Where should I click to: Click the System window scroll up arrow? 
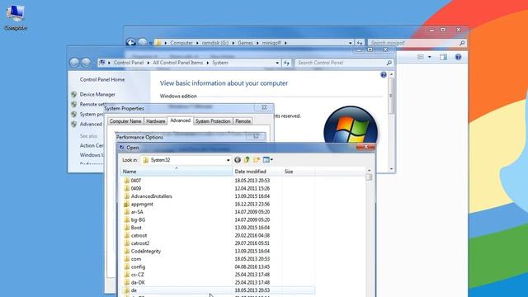[391, 74]
